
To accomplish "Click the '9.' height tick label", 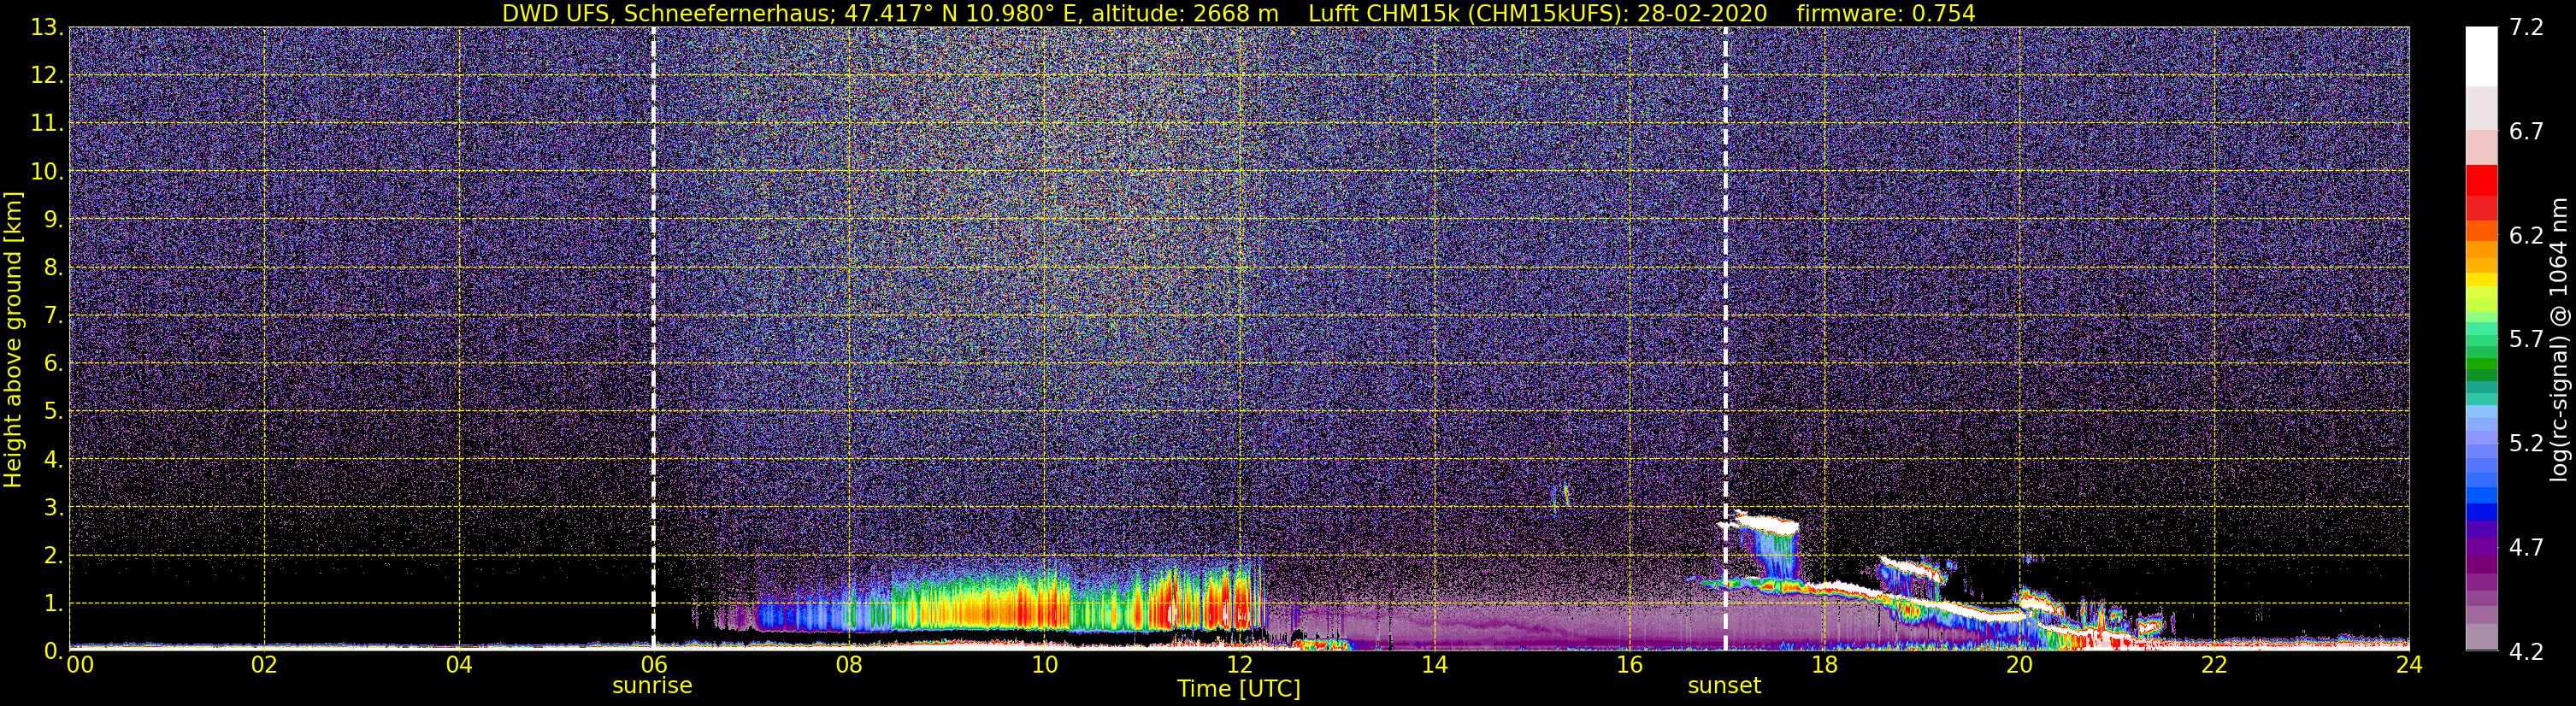I will pyautogui.click(x=53, y=219).
